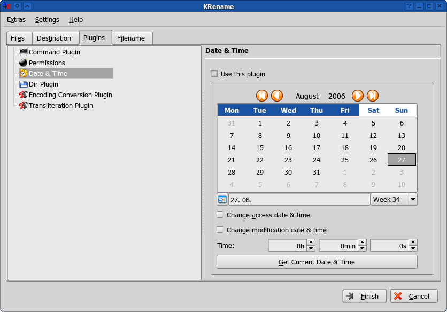Decrease the hours value
Screen dimensions: 447x312
tap(311, 248)
